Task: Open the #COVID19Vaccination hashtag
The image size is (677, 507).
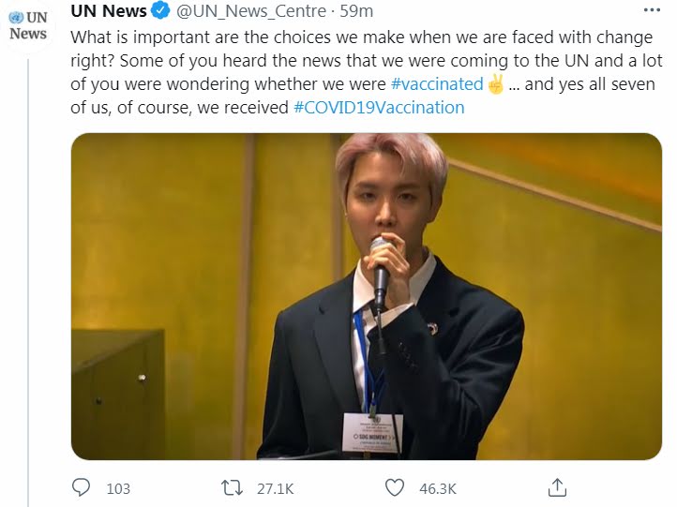Action: pos(379,108)
